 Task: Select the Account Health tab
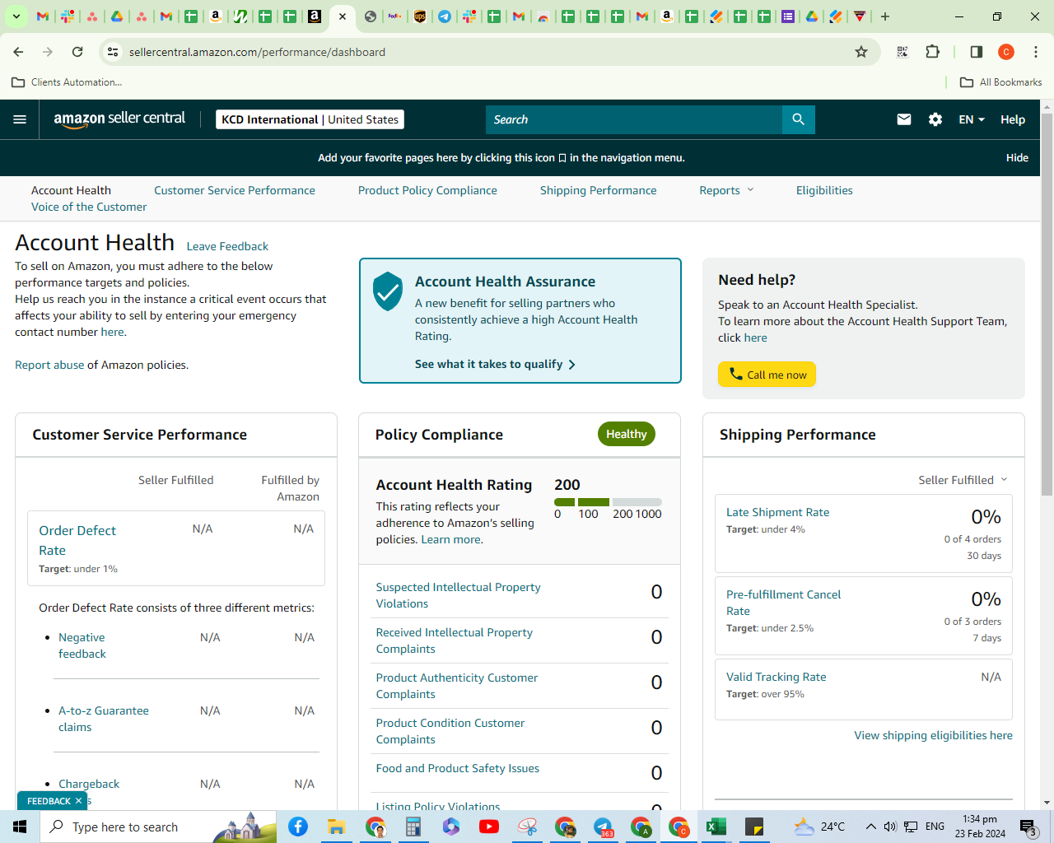point(71,190)
